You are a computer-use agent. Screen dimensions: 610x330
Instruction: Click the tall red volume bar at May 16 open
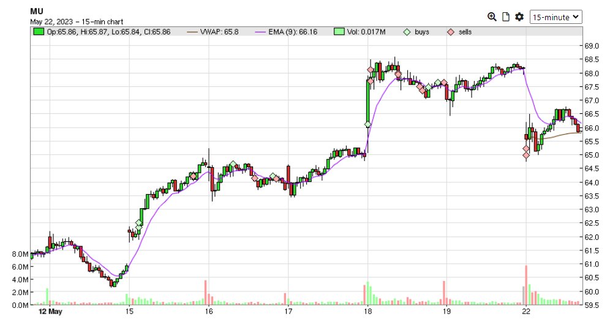205,292
